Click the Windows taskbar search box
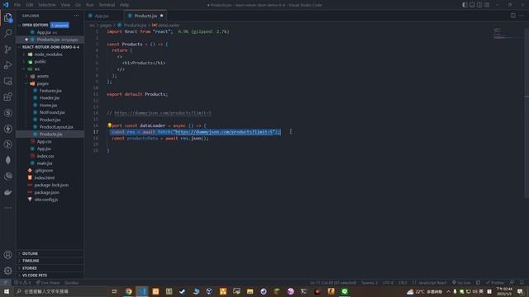This screenshot has width=529, height=297. click(x=60, y=291)
